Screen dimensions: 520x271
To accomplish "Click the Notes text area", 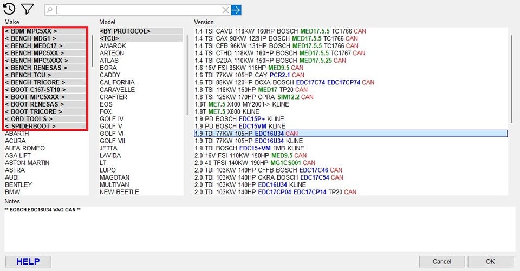I will [260, 229].
